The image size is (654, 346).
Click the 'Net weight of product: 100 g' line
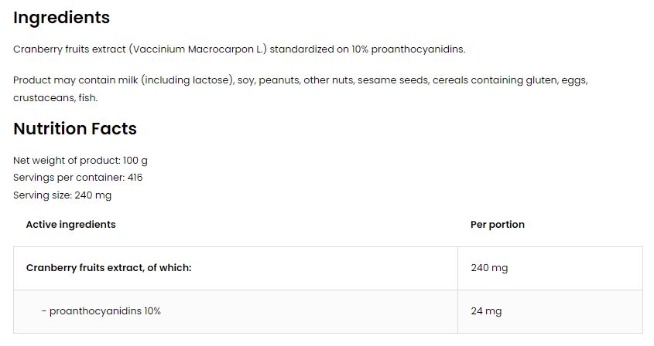point(80,160)
